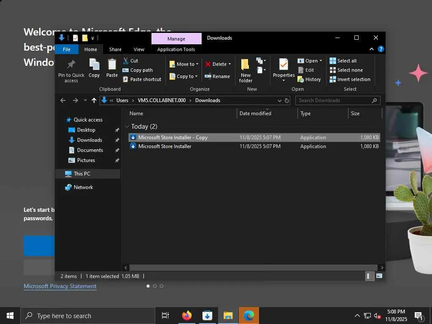Open the Application Tools tab

pos(176,49)
